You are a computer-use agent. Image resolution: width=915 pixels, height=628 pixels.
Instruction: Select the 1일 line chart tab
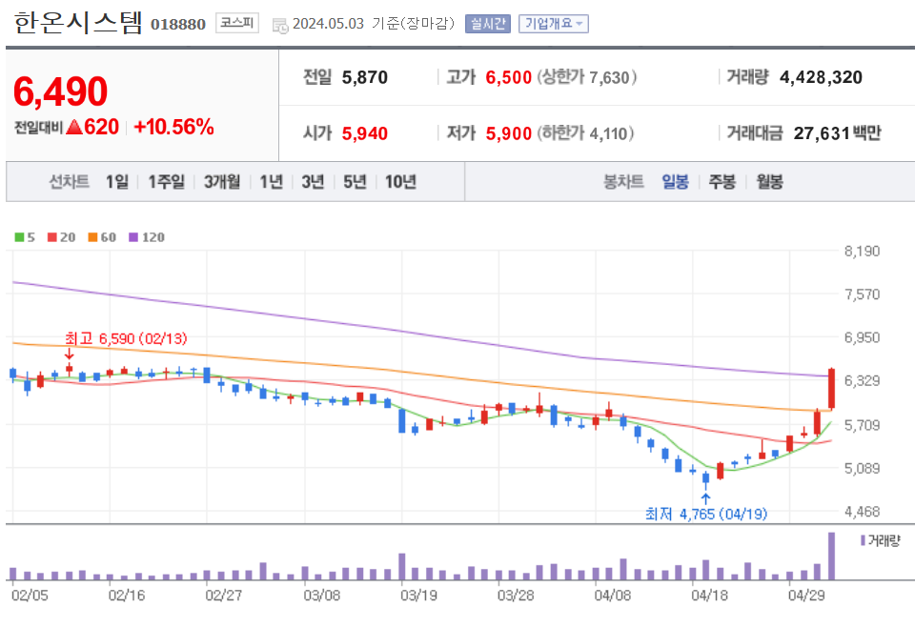pyautogui.click(x=116, y=182)
